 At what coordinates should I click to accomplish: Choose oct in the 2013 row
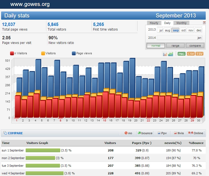[184, 30]
